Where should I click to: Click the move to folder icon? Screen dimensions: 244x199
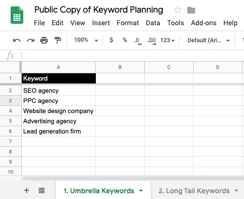[191, 10]
